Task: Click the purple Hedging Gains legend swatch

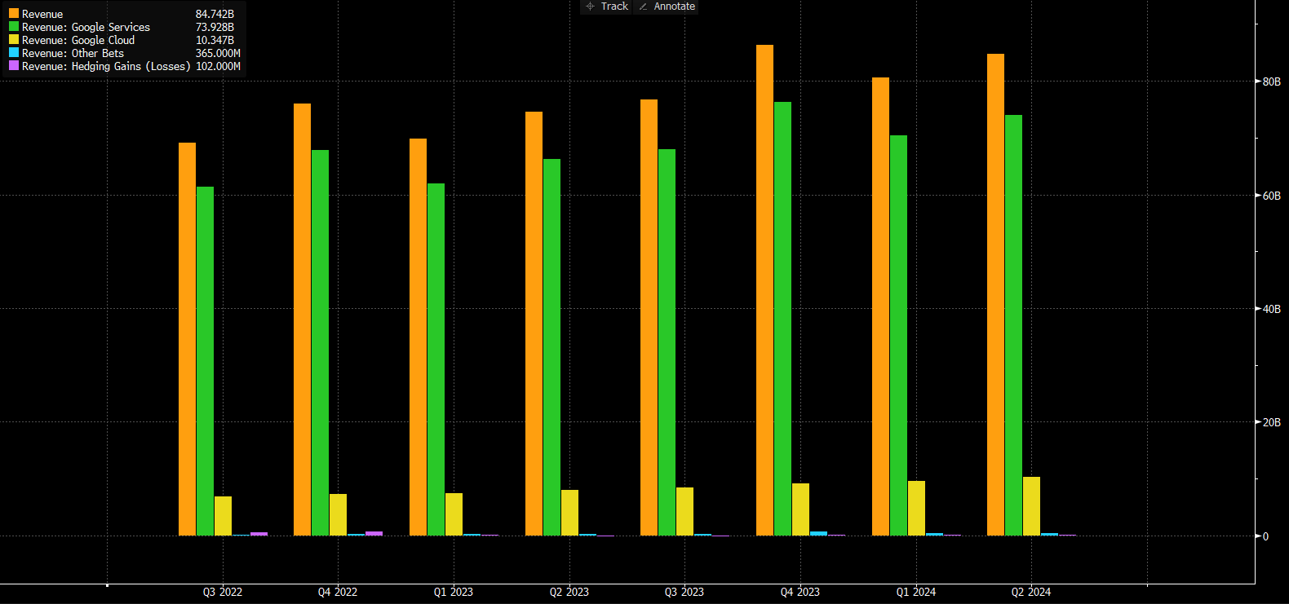Action: (14, 65)
